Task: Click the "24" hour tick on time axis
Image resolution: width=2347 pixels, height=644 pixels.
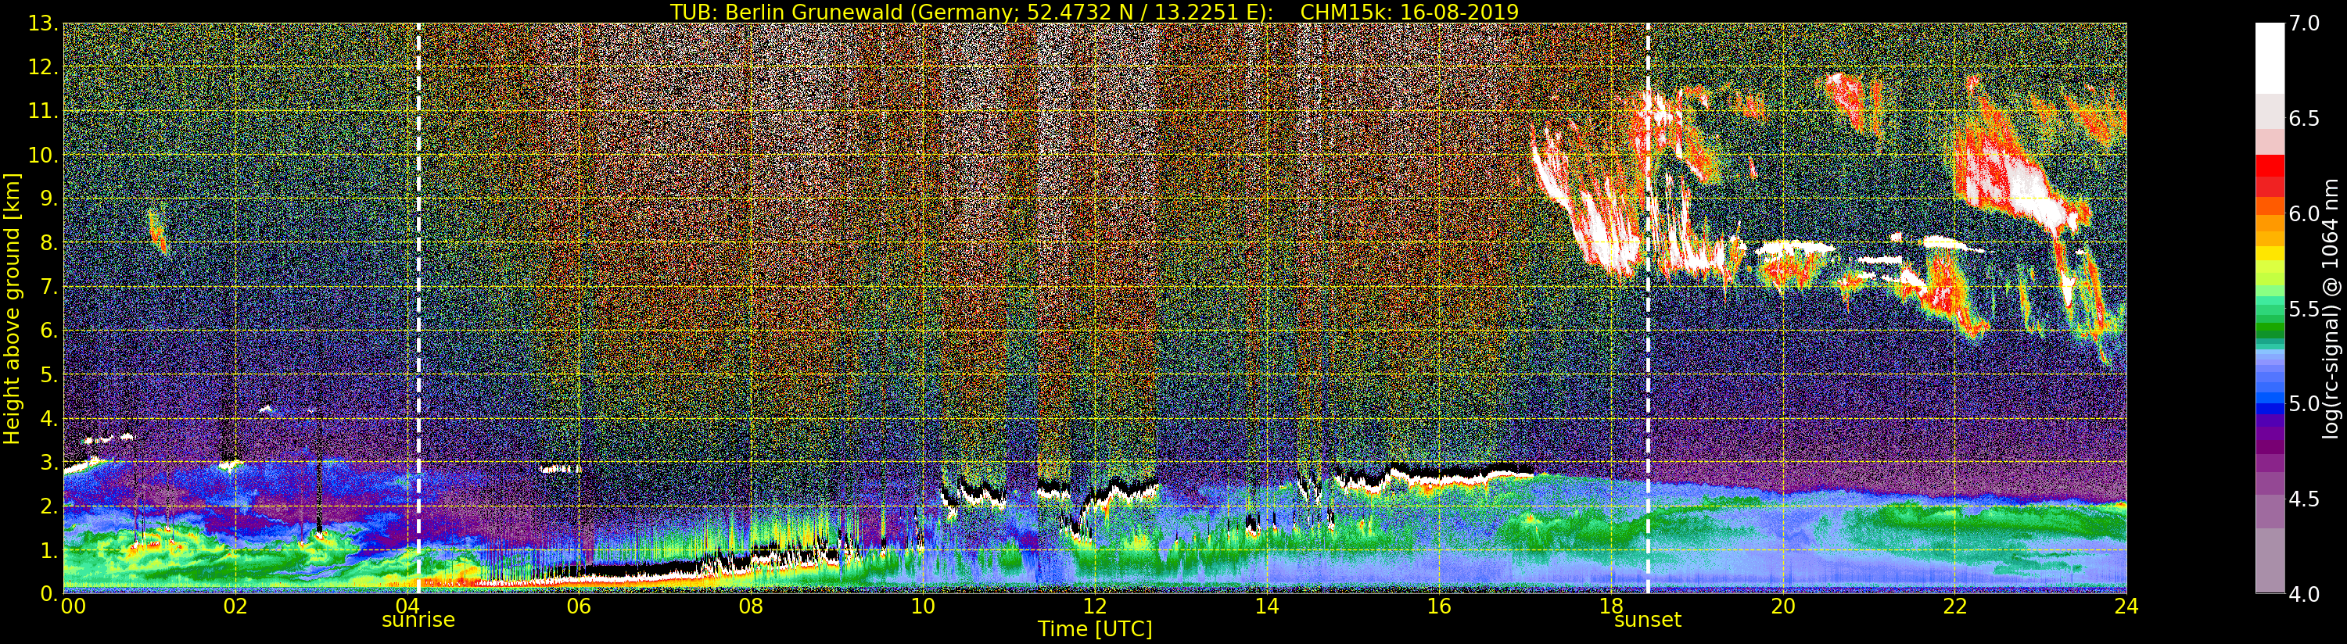Action: [x=2126, y=606]
